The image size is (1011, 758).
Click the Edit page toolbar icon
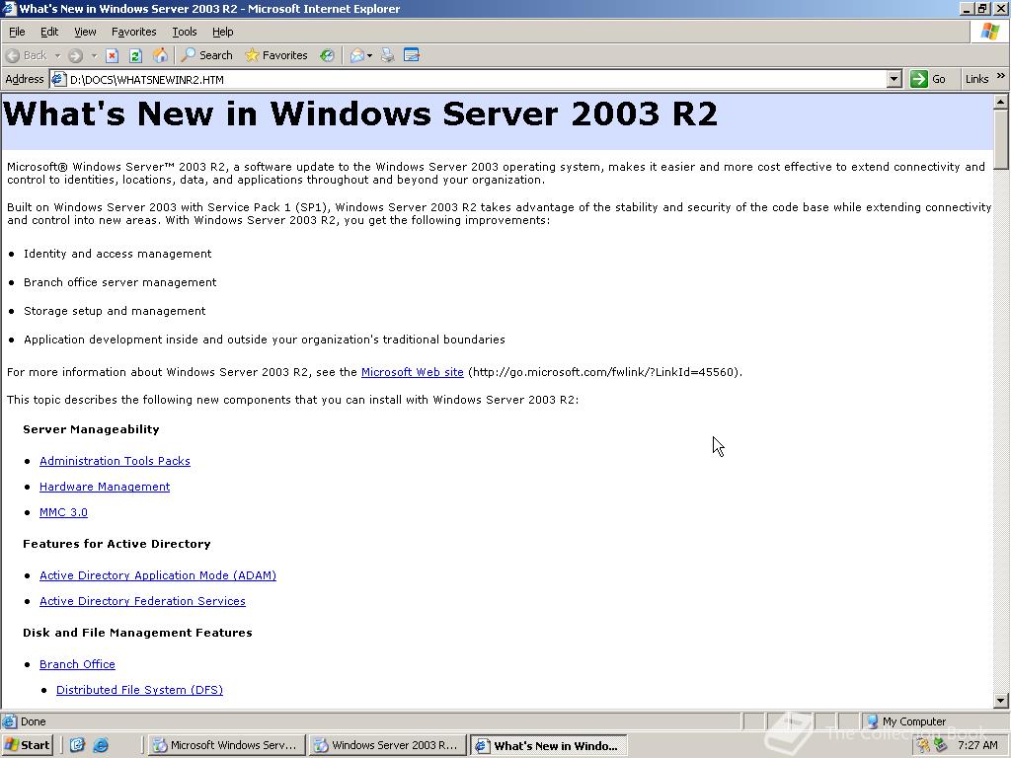(x=412, y=55)
